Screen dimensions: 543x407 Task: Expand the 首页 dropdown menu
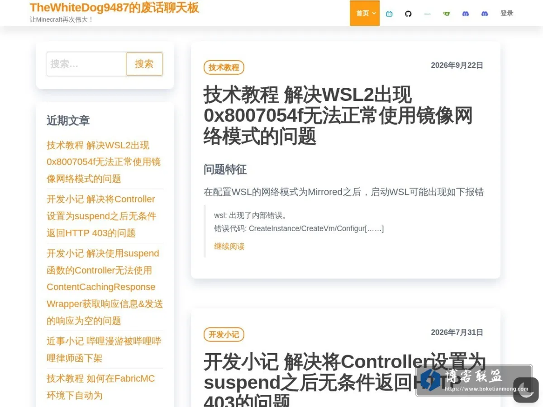tap(365, 13)
